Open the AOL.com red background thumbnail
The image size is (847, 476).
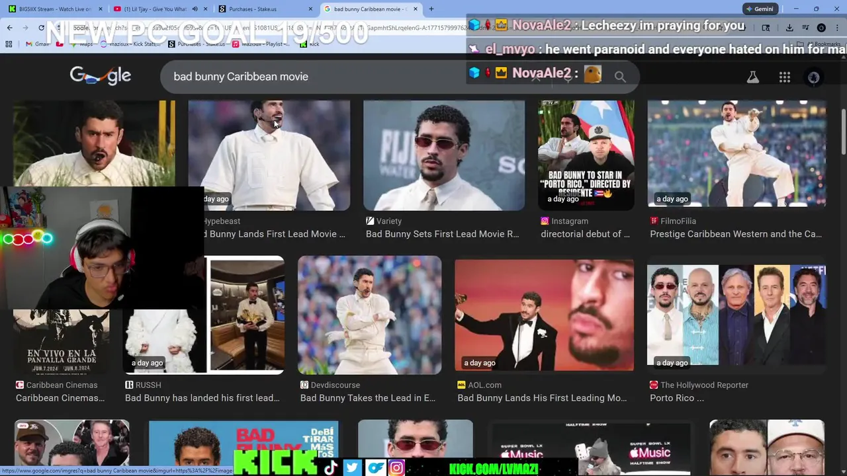click(544, 315)
